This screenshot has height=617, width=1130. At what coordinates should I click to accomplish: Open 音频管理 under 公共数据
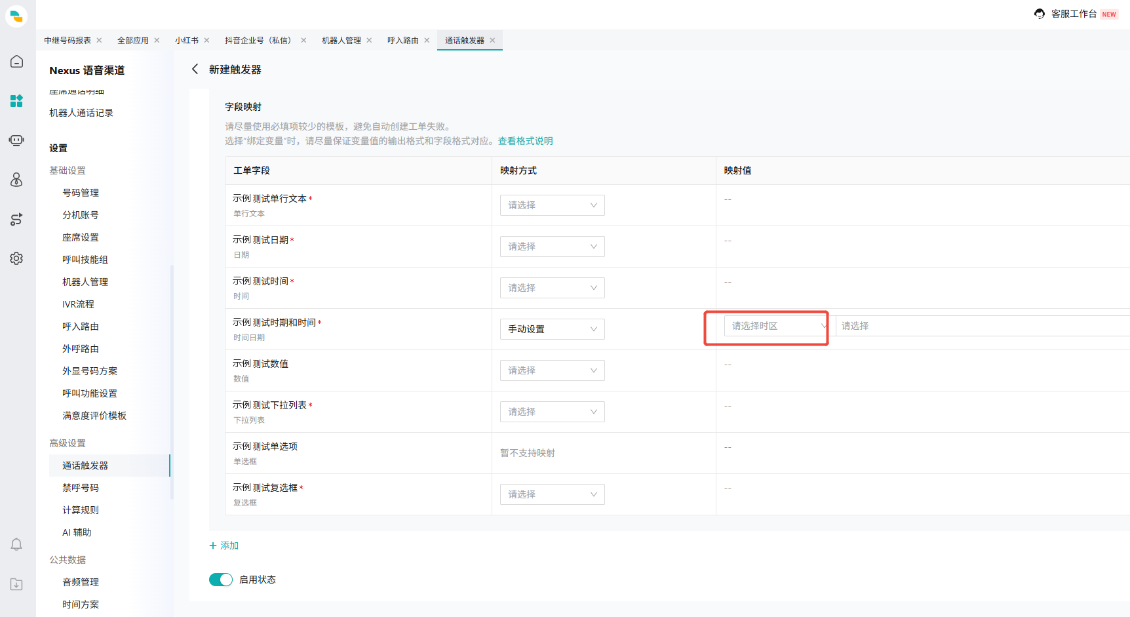81,582
